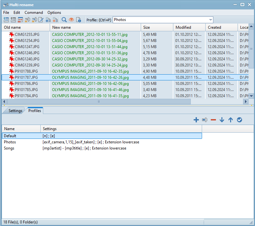Click new name ending 16-41-46.jpg
The width and height of the screenshot is (255, 226).
(x=90, y=90)
